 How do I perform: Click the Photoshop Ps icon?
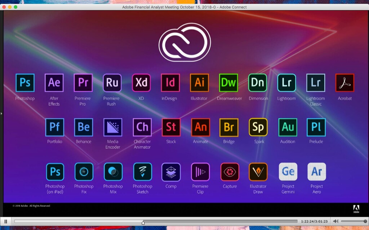[x=25, y=83]
